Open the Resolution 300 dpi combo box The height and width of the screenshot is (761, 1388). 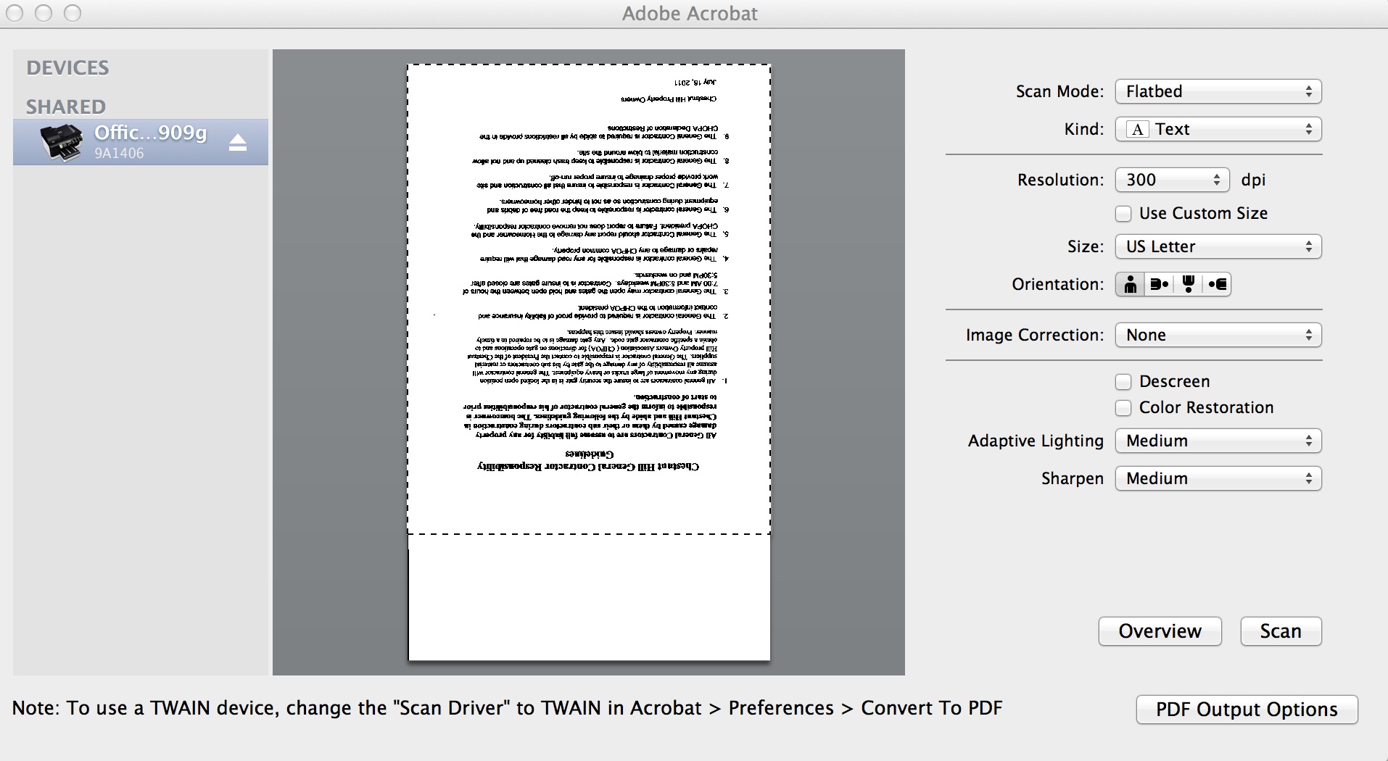coord(1172,180)
